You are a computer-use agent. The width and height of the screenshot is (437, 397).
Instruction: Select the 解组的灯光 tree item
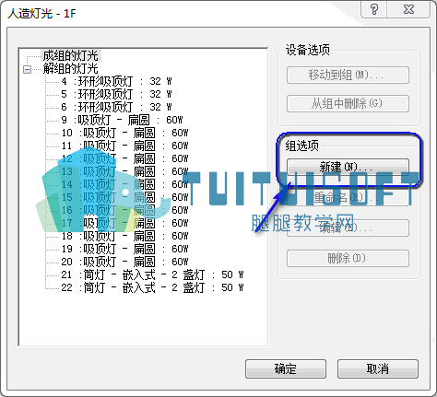[71, 68]
